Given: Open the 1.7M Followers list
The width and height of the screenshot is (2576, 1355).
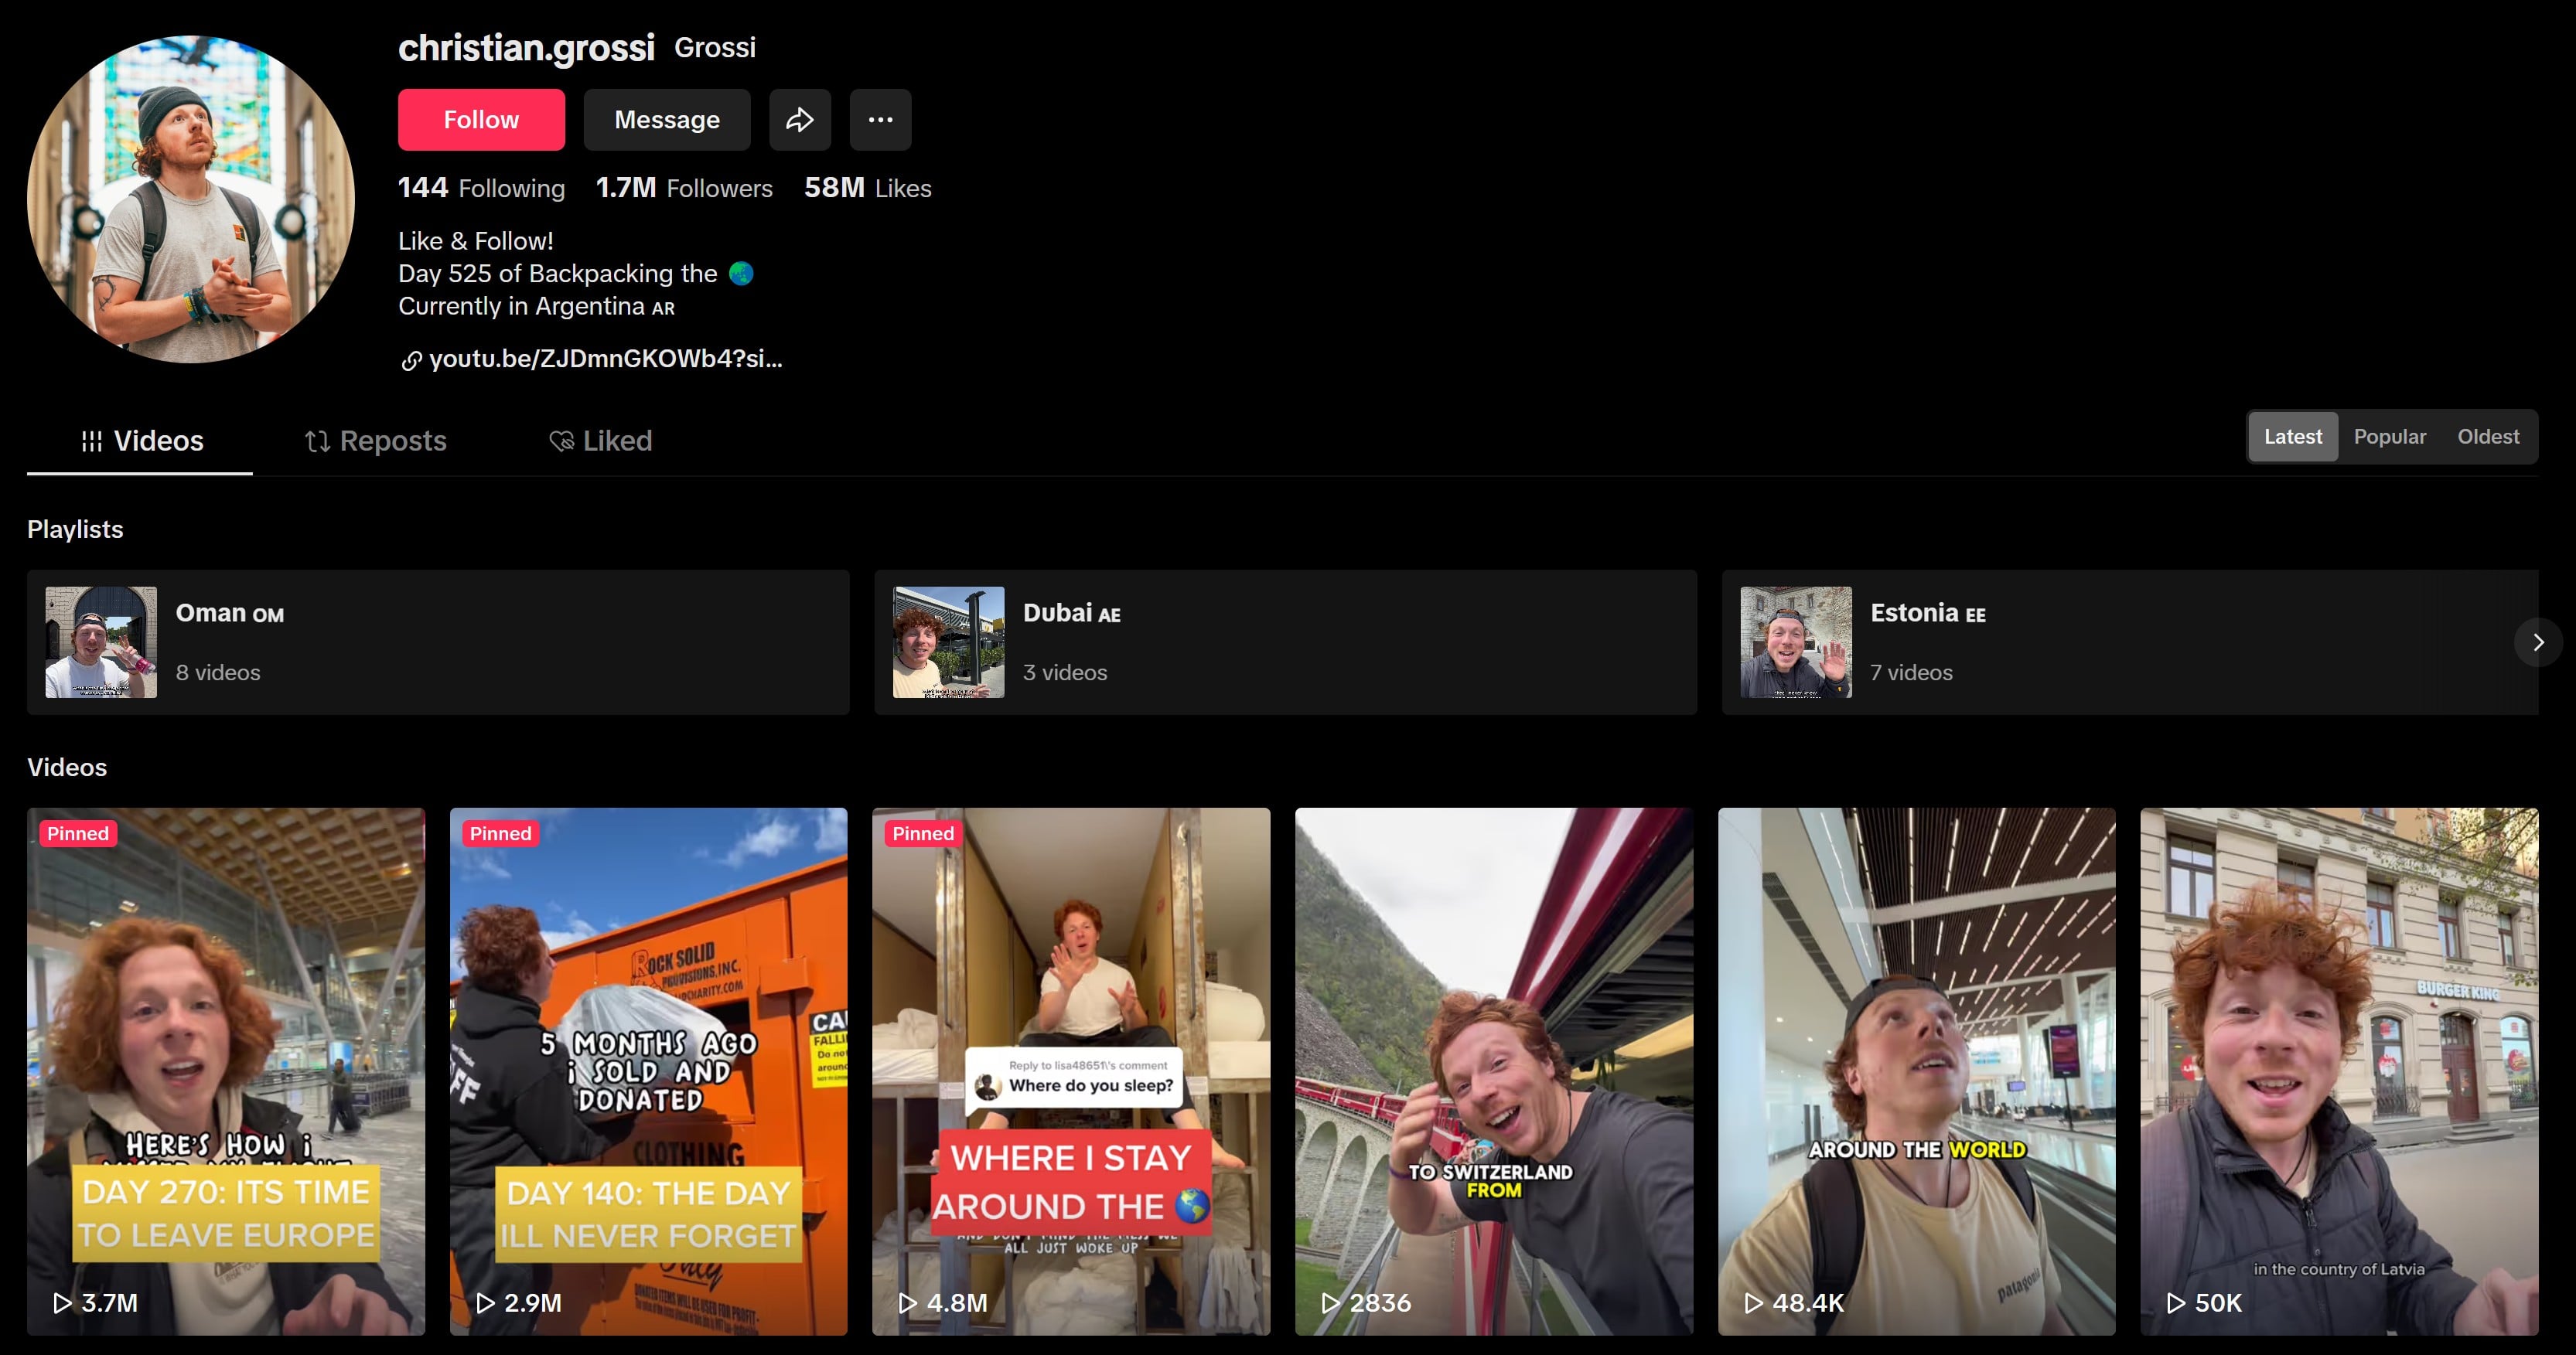Looking at the screenshot, I should 684,188.
